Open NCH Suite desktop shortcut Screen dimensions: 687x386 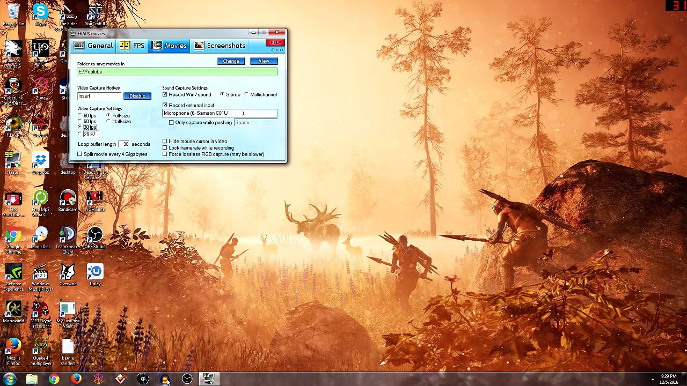[95, 201]
